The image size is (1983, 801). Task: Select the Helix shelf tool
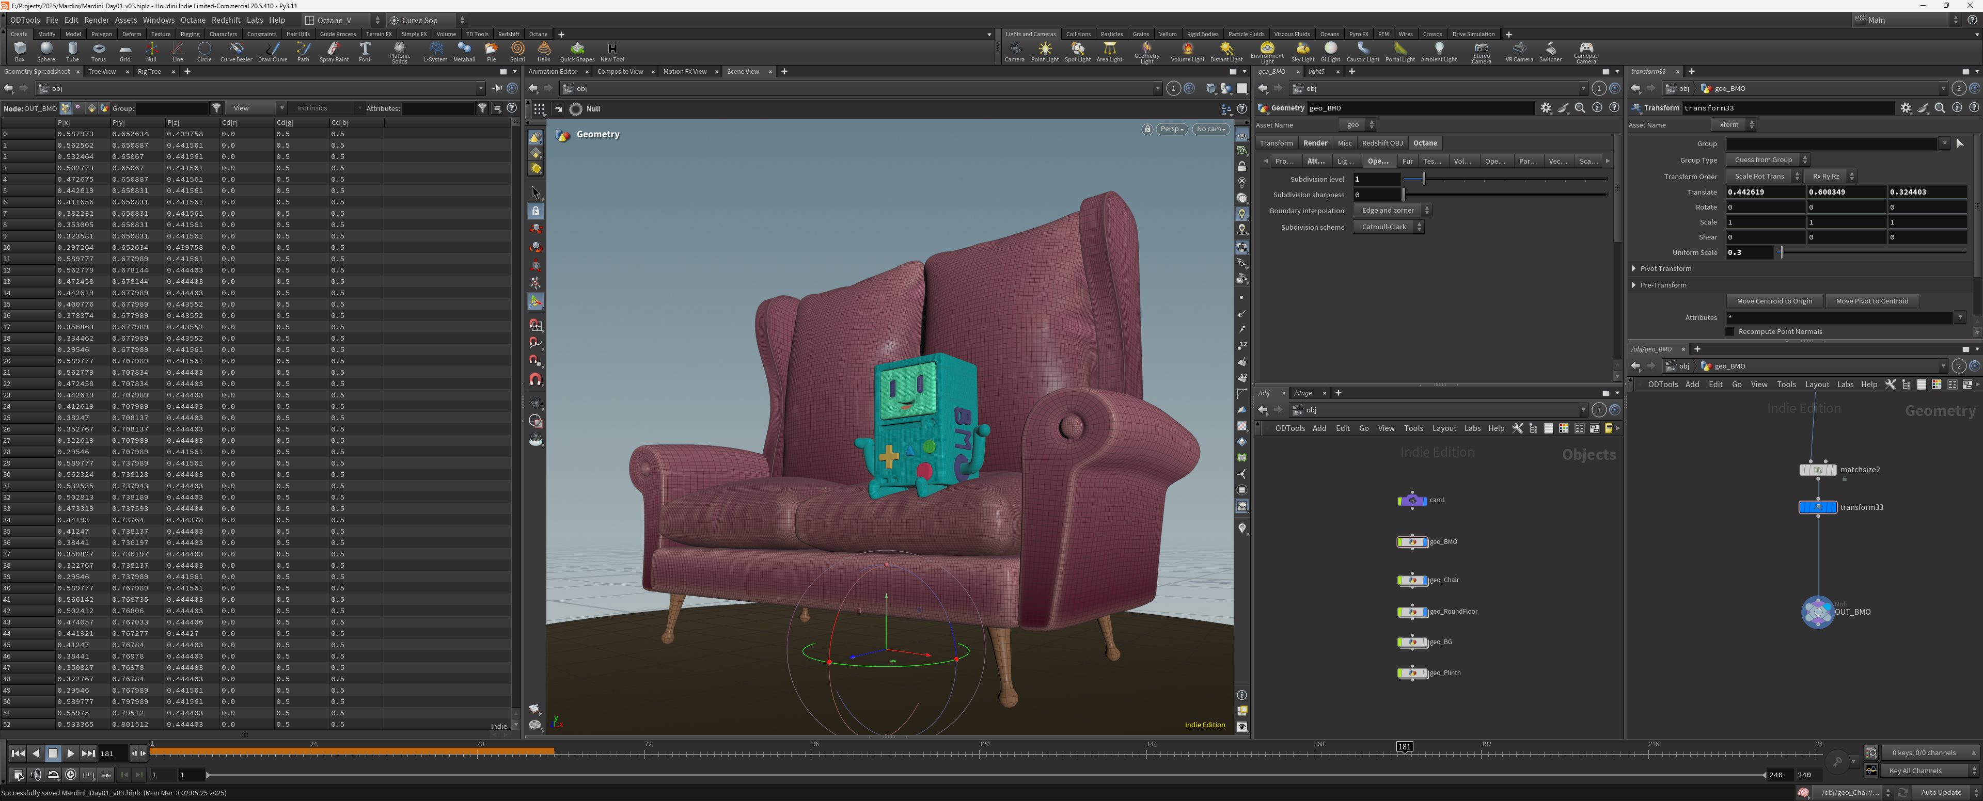coord(543,52)
